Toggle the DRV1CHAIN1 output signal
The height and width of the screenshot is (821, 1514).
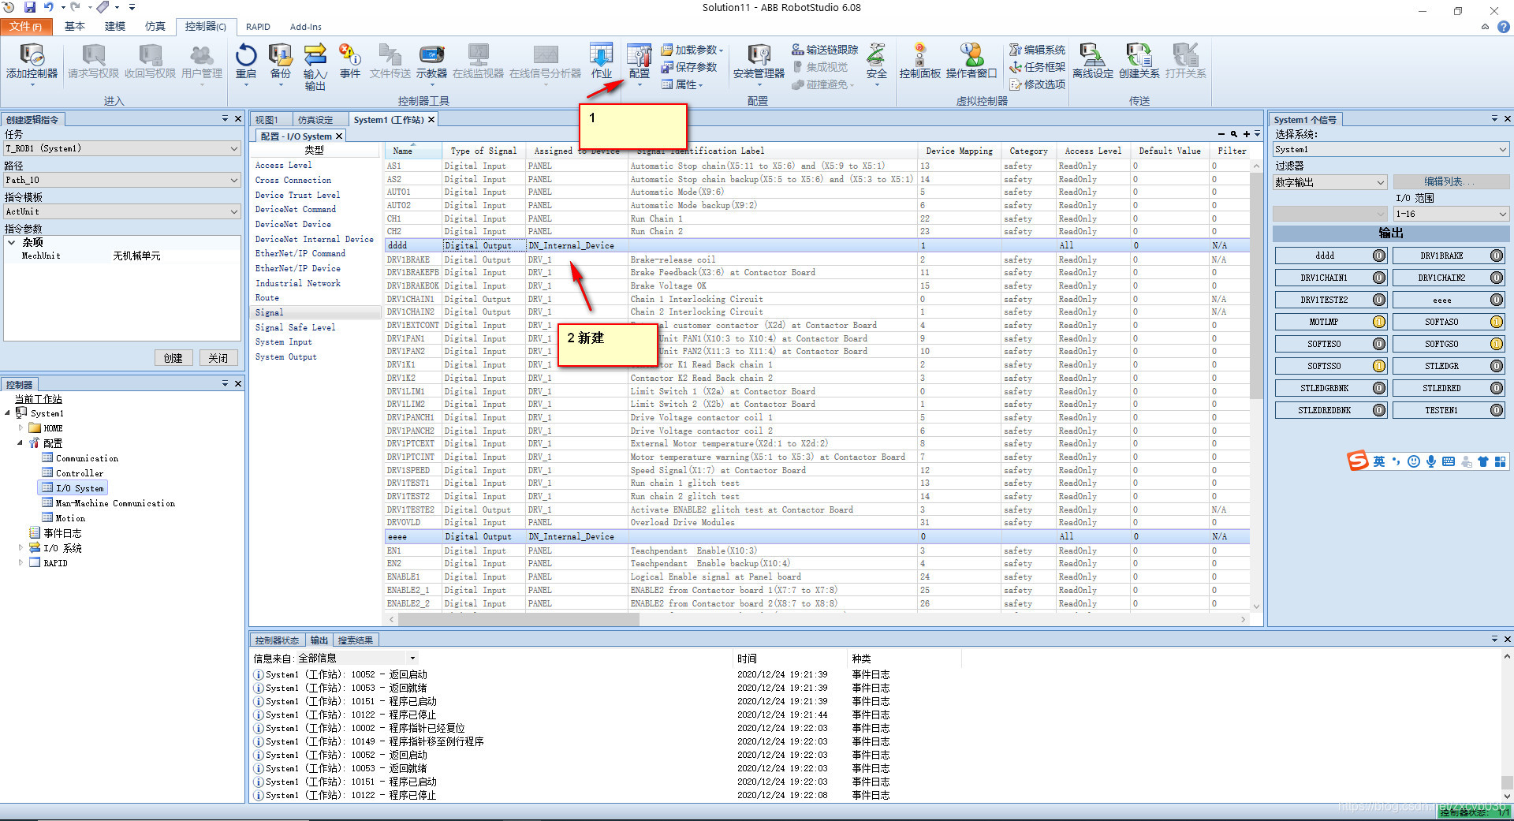point(1330,278)
